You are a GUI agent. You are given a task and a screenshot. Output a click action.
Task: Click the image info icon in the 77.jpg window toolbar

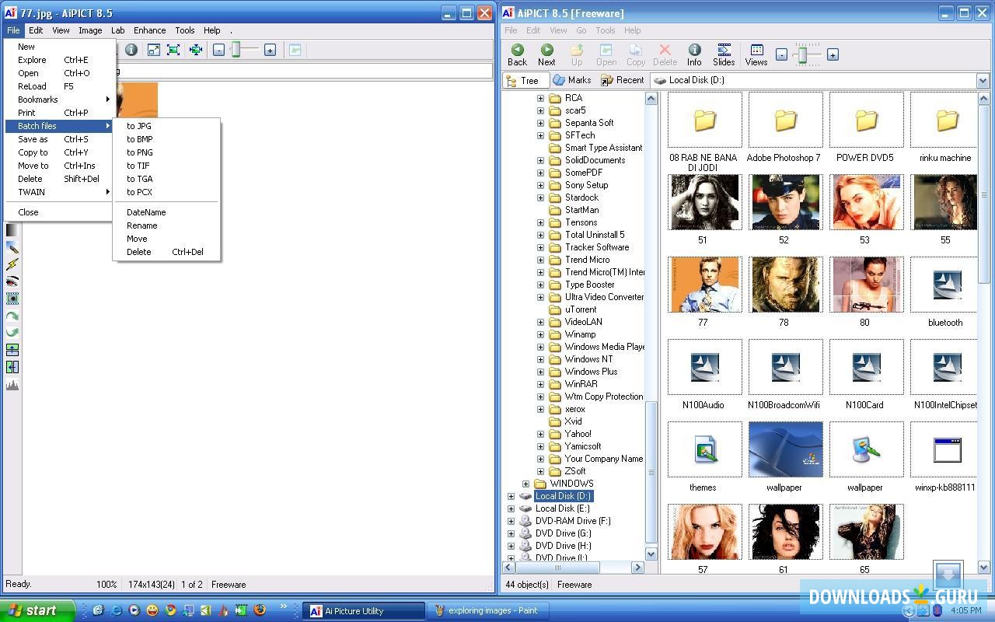[x=131, y=50]
